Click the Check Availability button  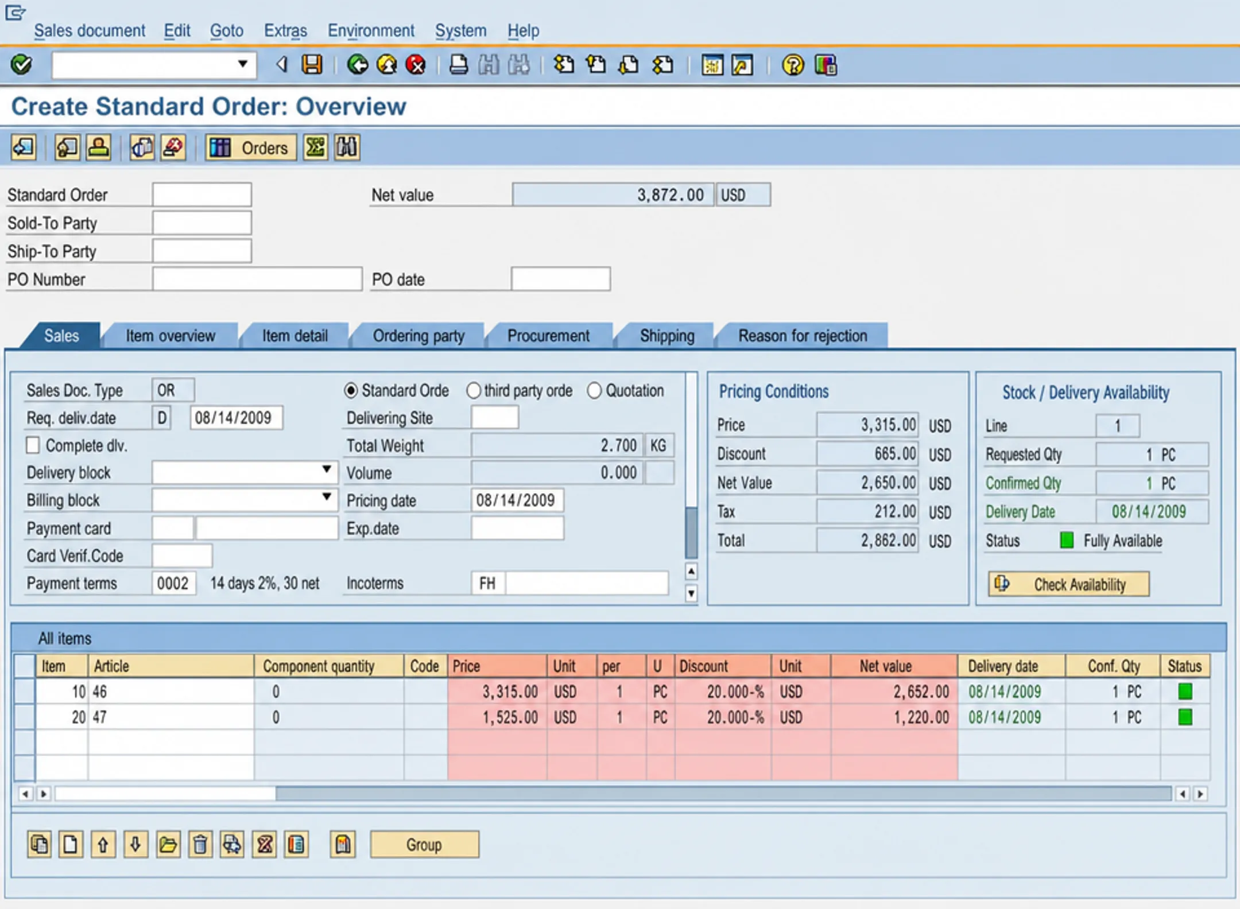point(1069,584)
